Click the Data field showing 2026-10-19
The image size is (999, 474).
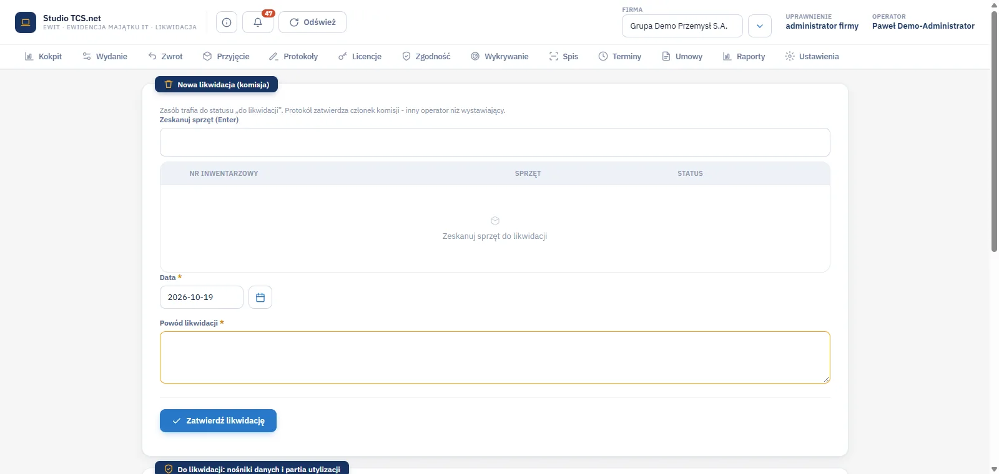coord(202,297)
